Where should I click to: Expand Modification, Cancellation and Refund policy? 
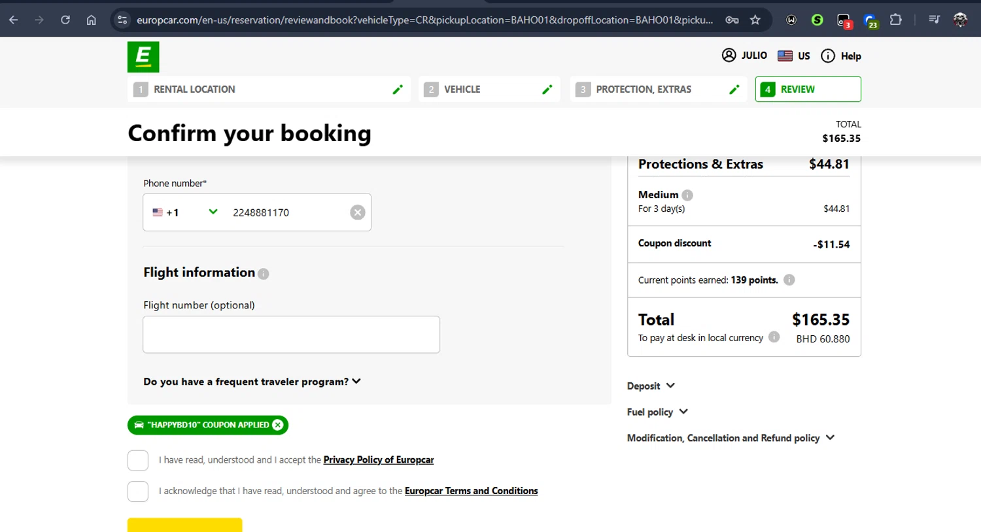[731, 438]
